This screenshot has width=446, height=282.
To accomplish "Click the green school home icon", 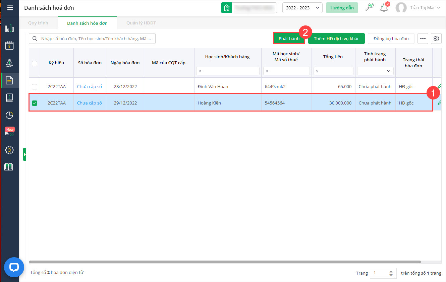I will pos(227,8).
